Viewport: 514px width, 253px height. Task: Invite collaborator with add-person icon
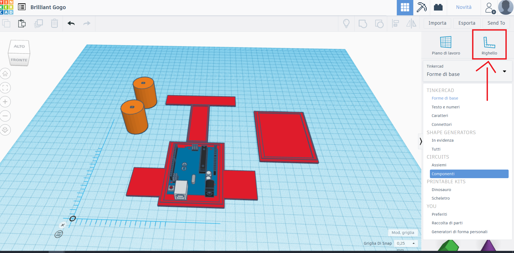pyautogui.click(x=490, y=8)
